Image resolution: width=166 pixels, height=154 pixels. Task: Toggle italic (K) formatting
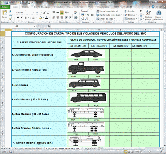coord(22,17)
